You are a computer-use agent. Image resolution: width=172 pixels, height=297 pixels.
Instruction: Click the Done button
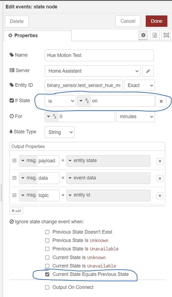[156, 21]
